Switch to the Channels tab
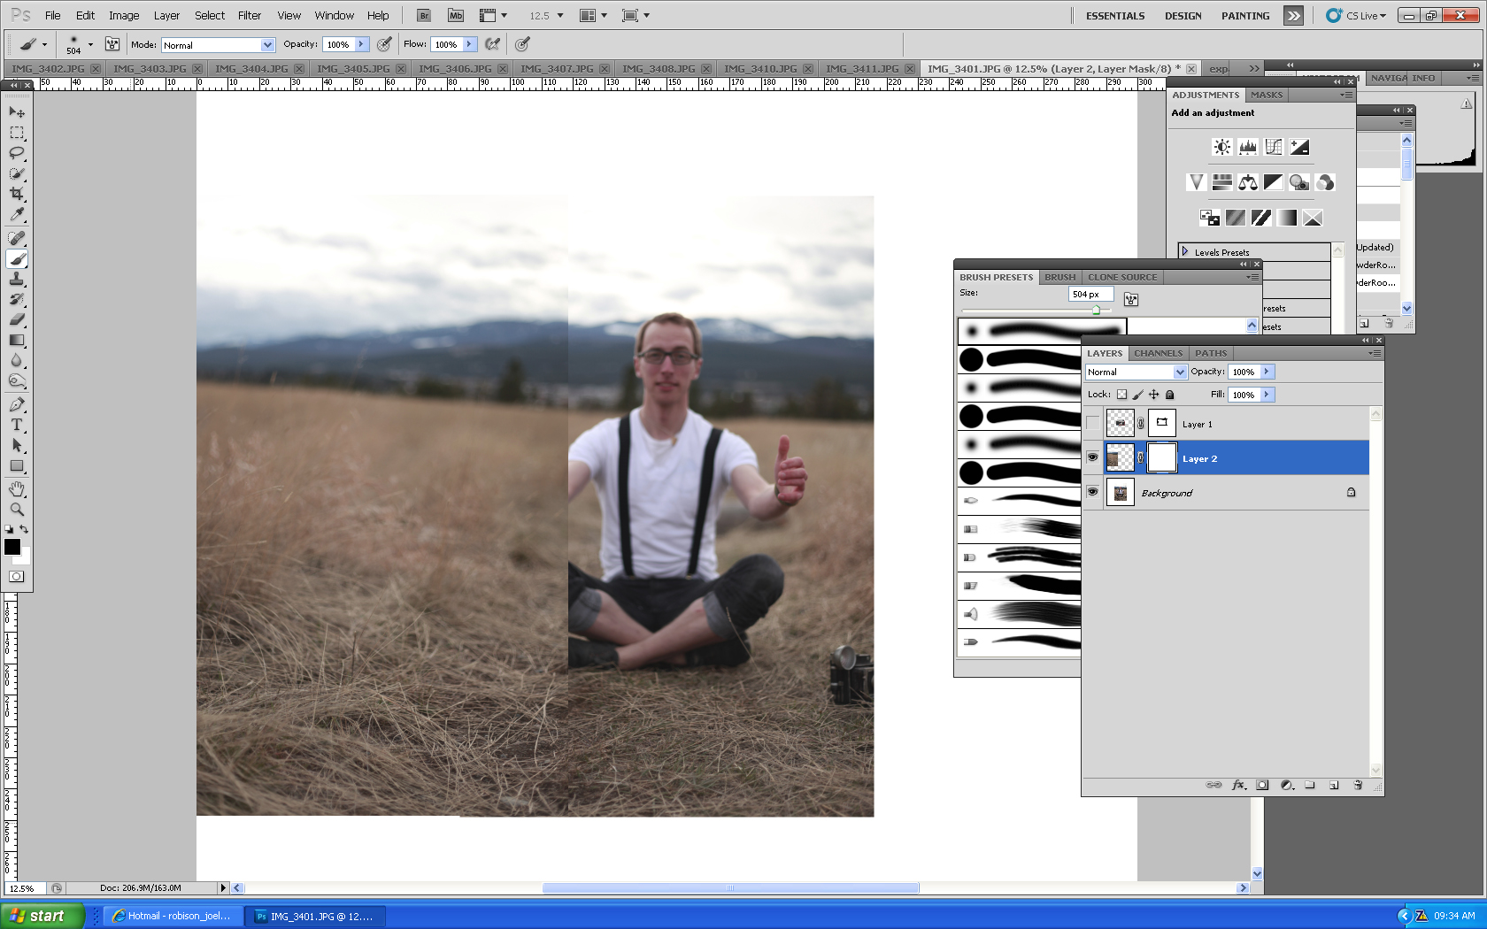 click(1158, 353)
